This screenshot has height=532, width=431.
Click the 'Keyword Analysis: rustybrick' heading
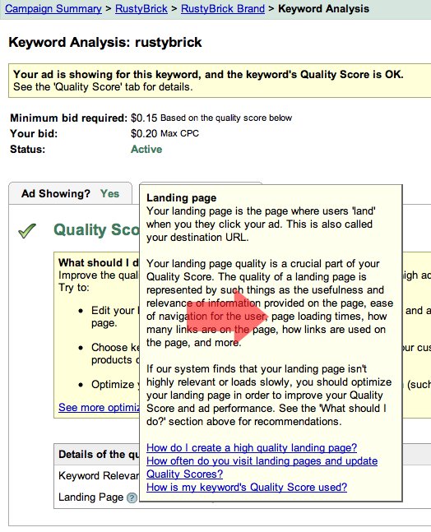point(105,43)
